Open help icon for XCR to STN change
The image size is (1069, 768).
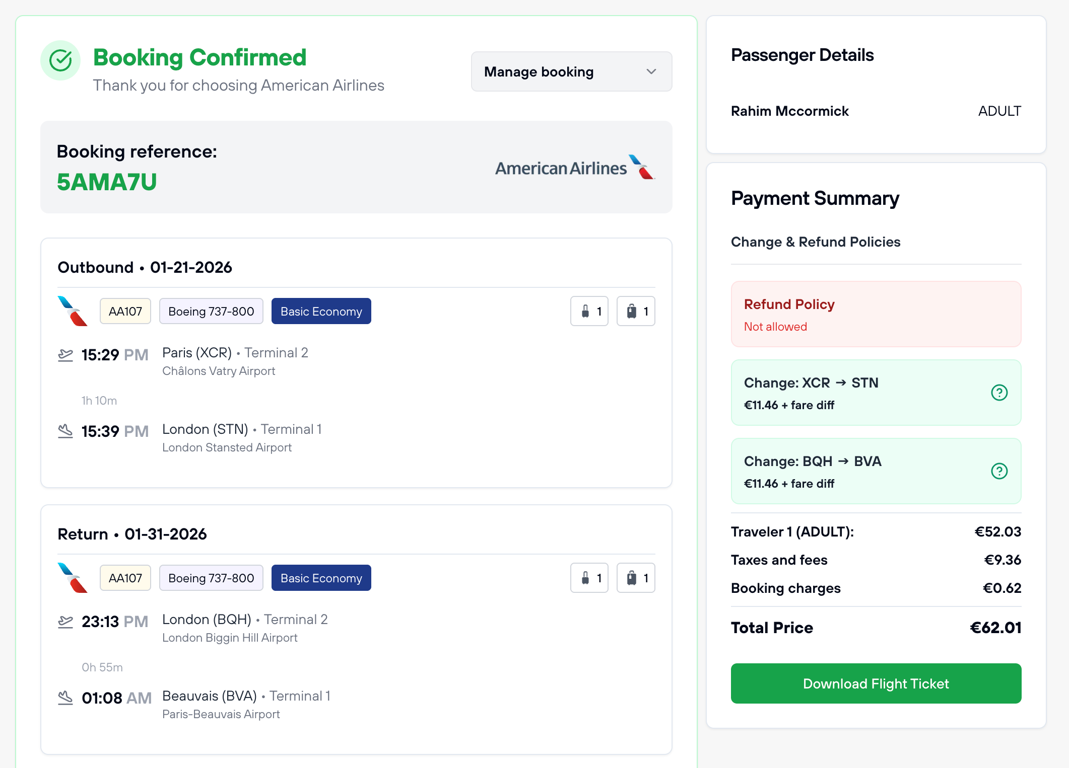(x=999, y=393)
